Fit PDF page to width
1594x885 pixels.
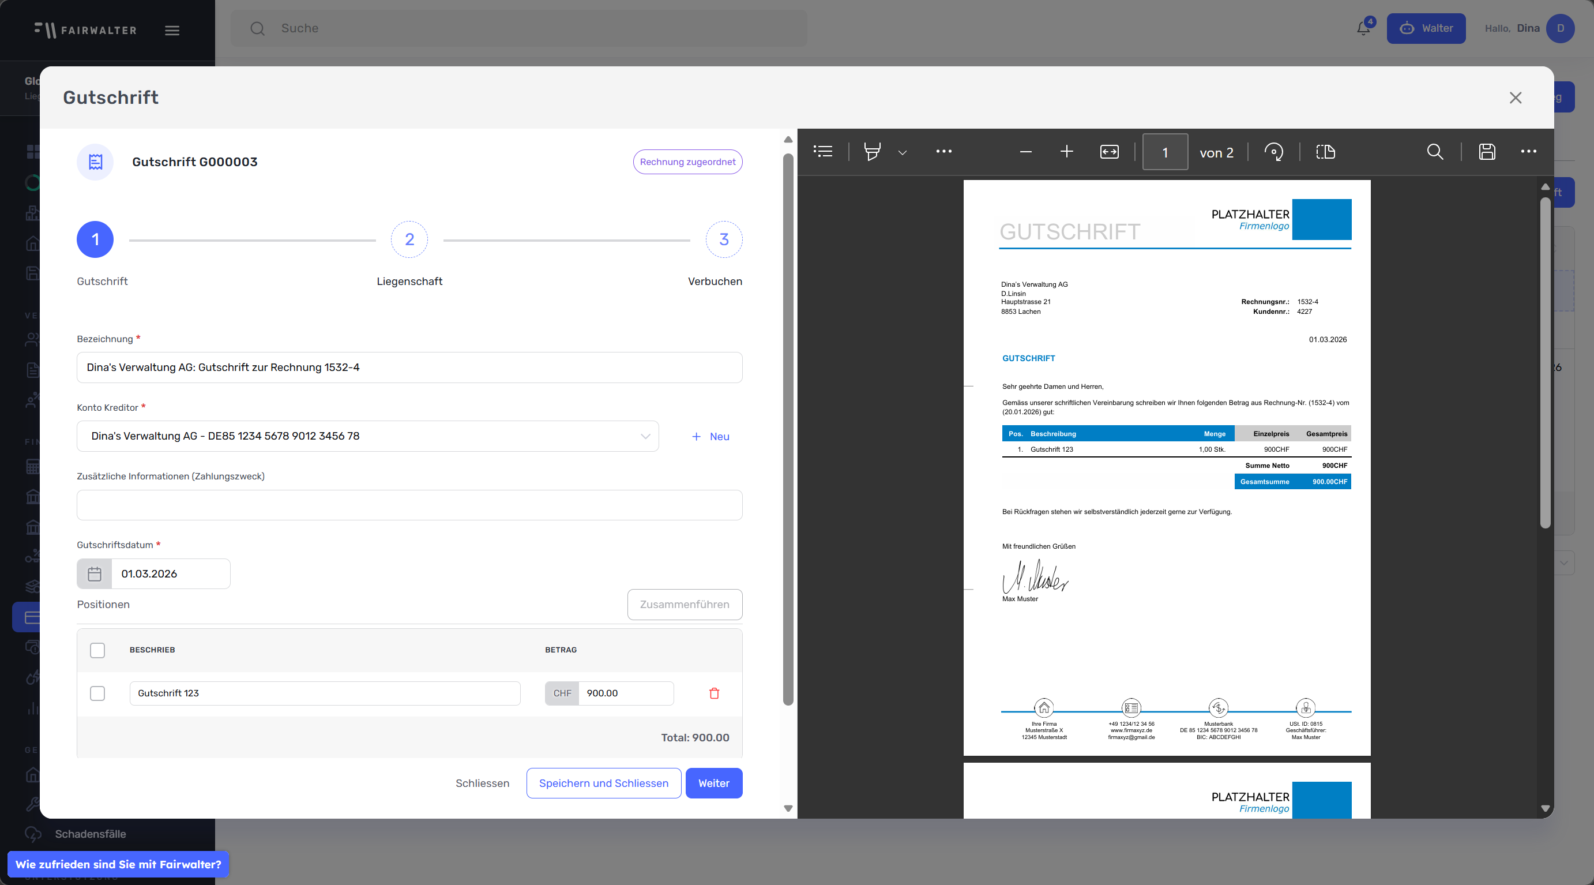(x=1109, y=152)
